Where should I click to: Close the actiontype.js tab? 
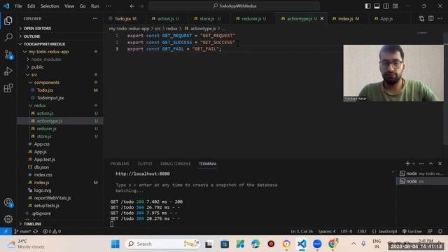click(x=322, y=19)
